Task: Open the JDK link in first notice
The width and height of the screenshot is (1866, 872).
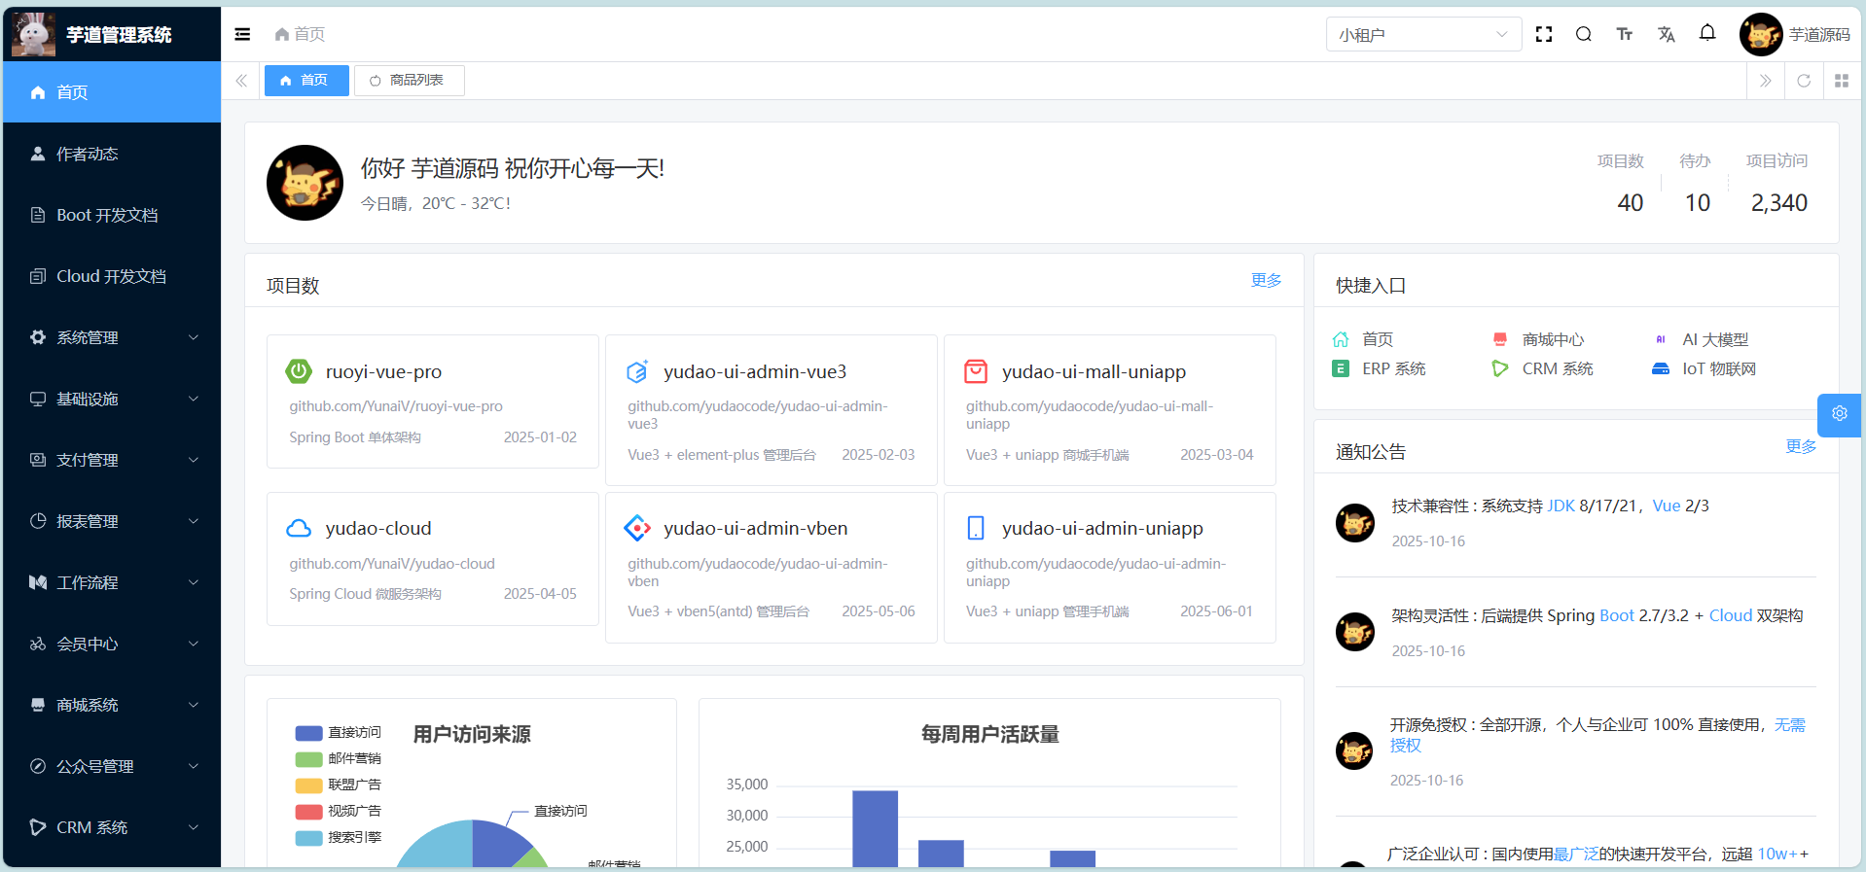Action: click(1561, 506)
